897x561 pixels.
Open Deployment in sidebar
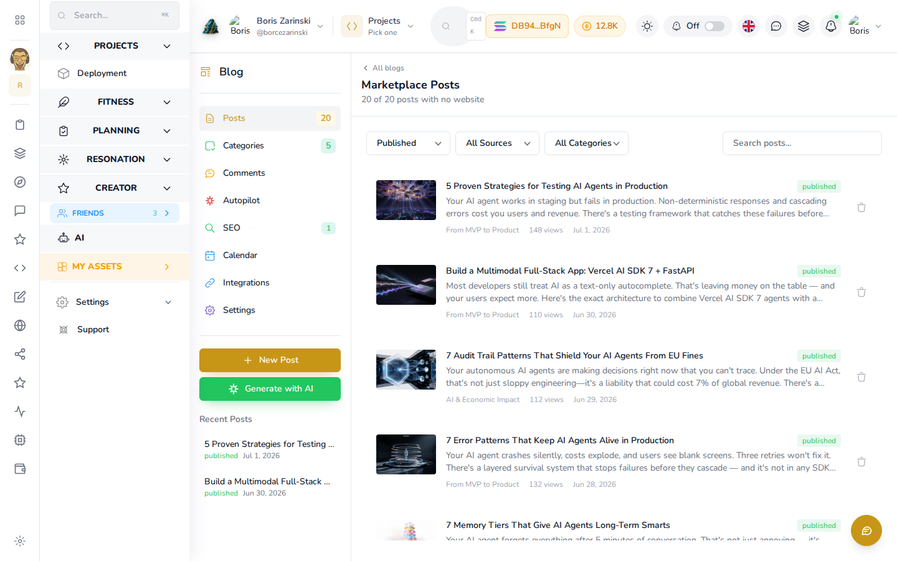click(x=115, y=73)
